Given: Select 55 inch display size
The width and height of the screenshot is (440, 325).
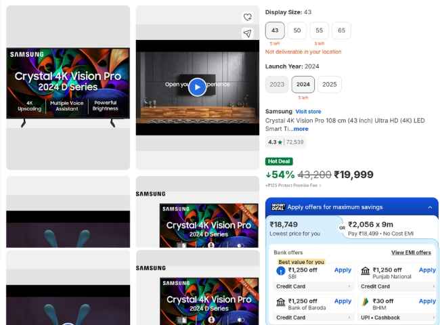Looking at the screenshot, I should click(320, 30).
